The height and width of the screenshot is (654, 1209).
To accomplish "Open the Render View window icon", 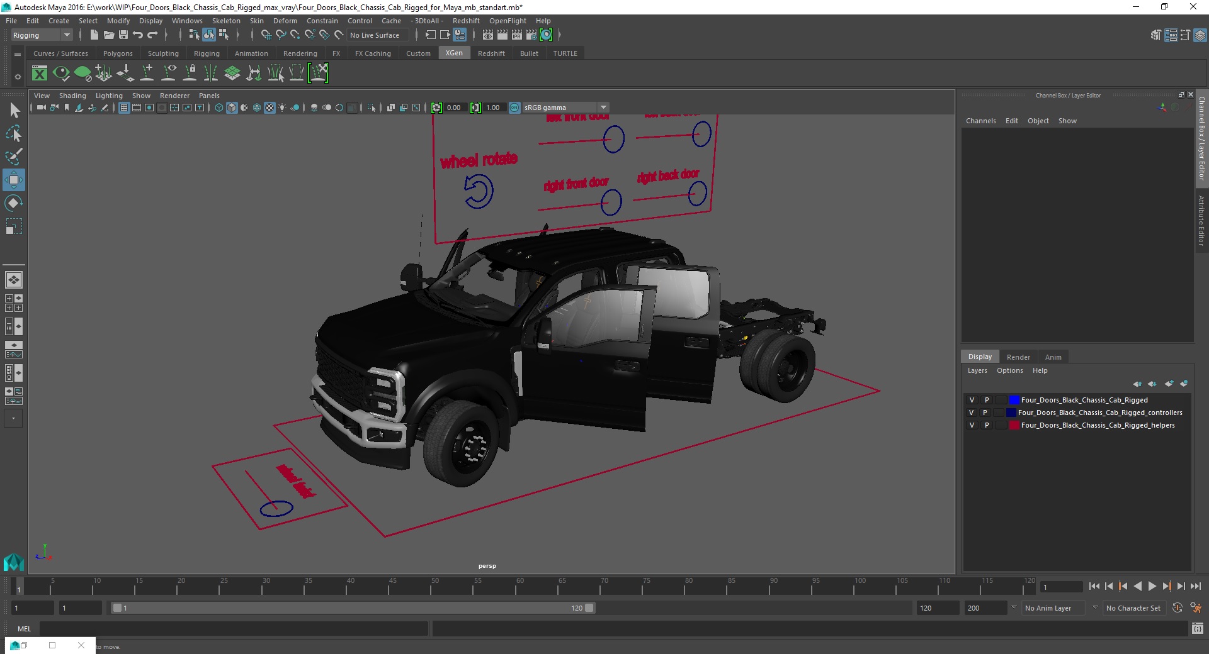I will pyautogui.click(x=487, y=35).
